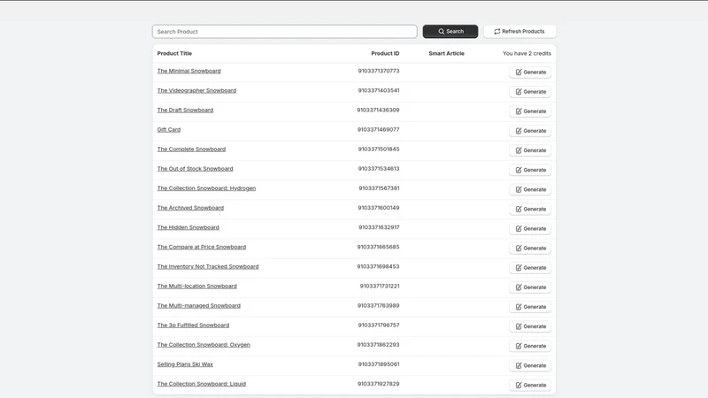Click the edit icon in Inventory Not Tracked Snowboard row
The height and width of the screenshot is (398, 708).
coord(519,268)
